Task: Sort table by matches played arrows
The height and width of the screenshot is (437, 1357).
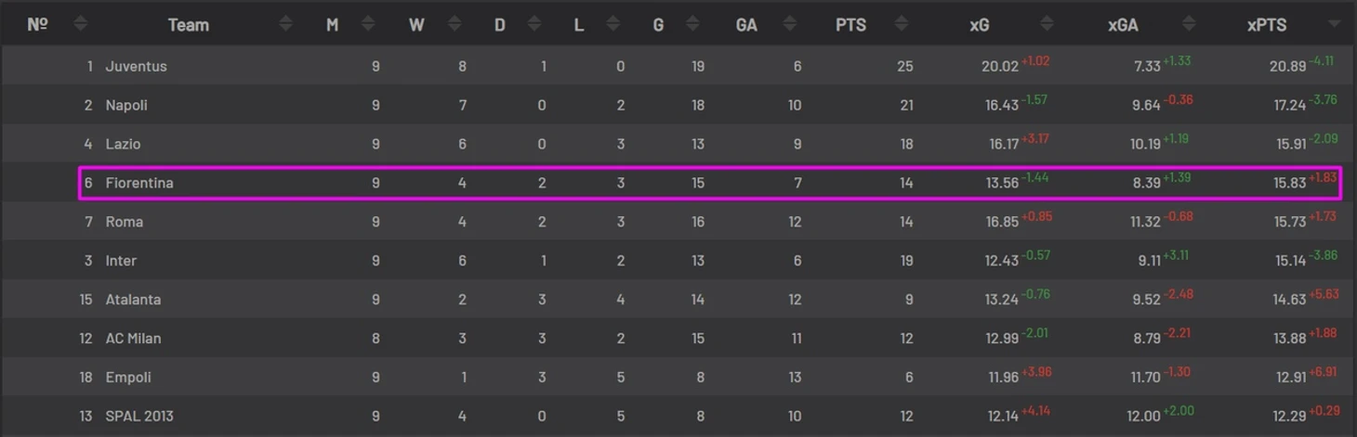Action: pyautogui.click(x=369, y=25)
